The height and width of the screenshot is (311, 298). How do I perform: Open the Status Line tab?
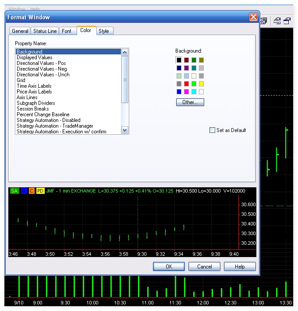(45, 31)
